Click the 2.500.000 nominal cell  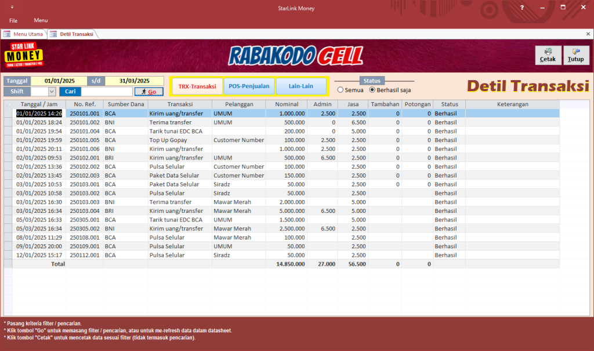pos(287,229)
